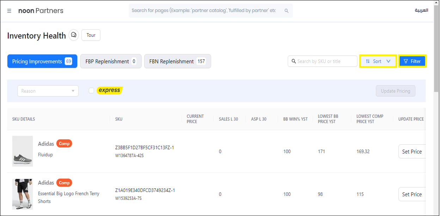
Task: Click Set Price for Adidas Fluidup
Action: click(412, 151)
